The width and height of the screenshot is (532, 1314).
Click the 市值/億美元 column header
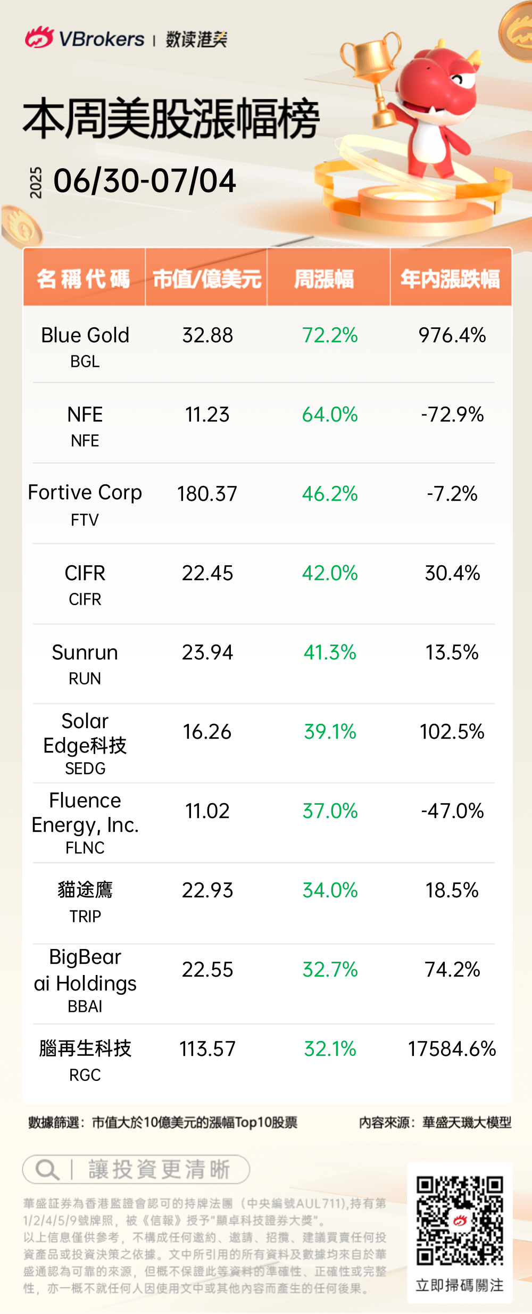click(x=206, y=278)
